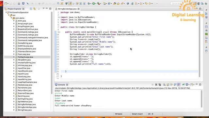Click the Run Last Tool external tools icon
Viewport: 209px width, 118px height.
pyautogui.click(x=98, y=4)
